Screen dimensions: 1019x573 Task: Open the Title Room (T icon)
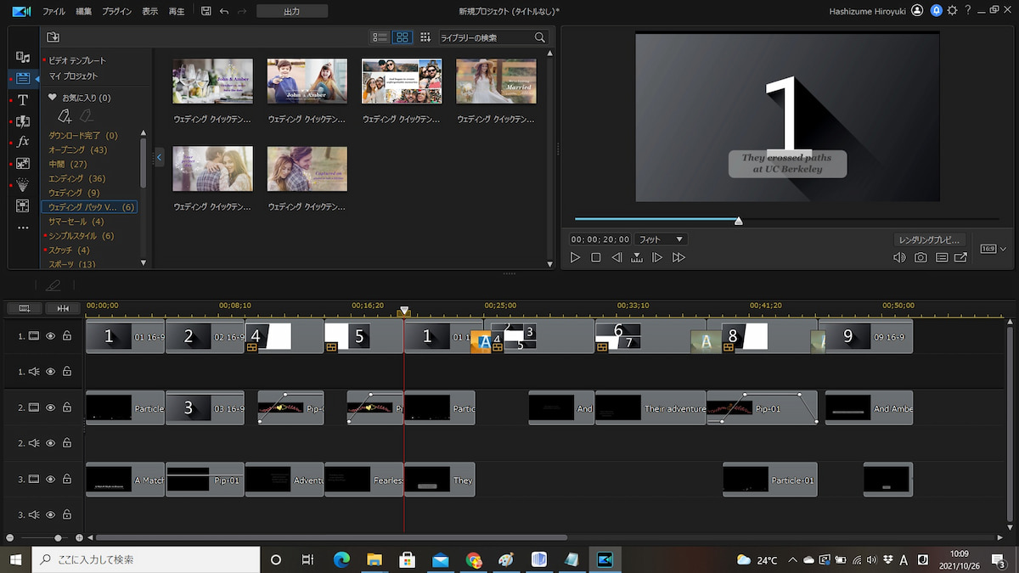tap(23, 100)
